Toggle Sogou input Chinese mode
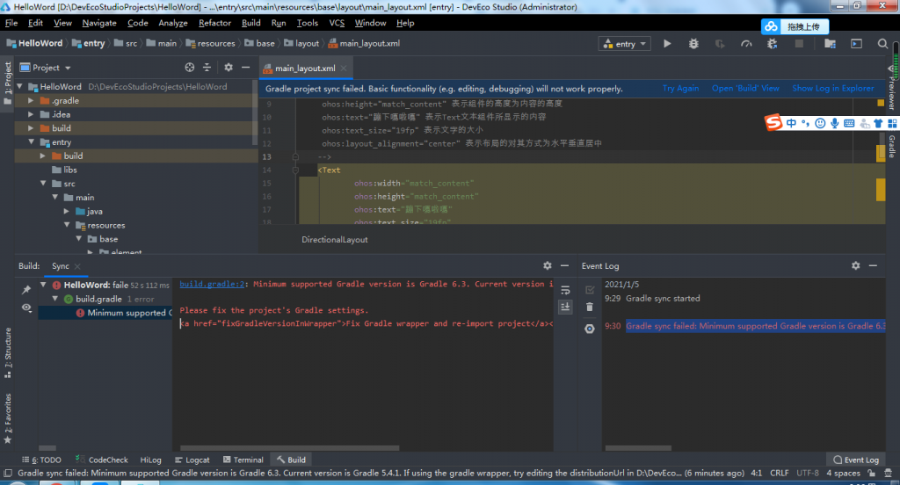This screenshot has width=900, height=485. click(x=791, y=123)
